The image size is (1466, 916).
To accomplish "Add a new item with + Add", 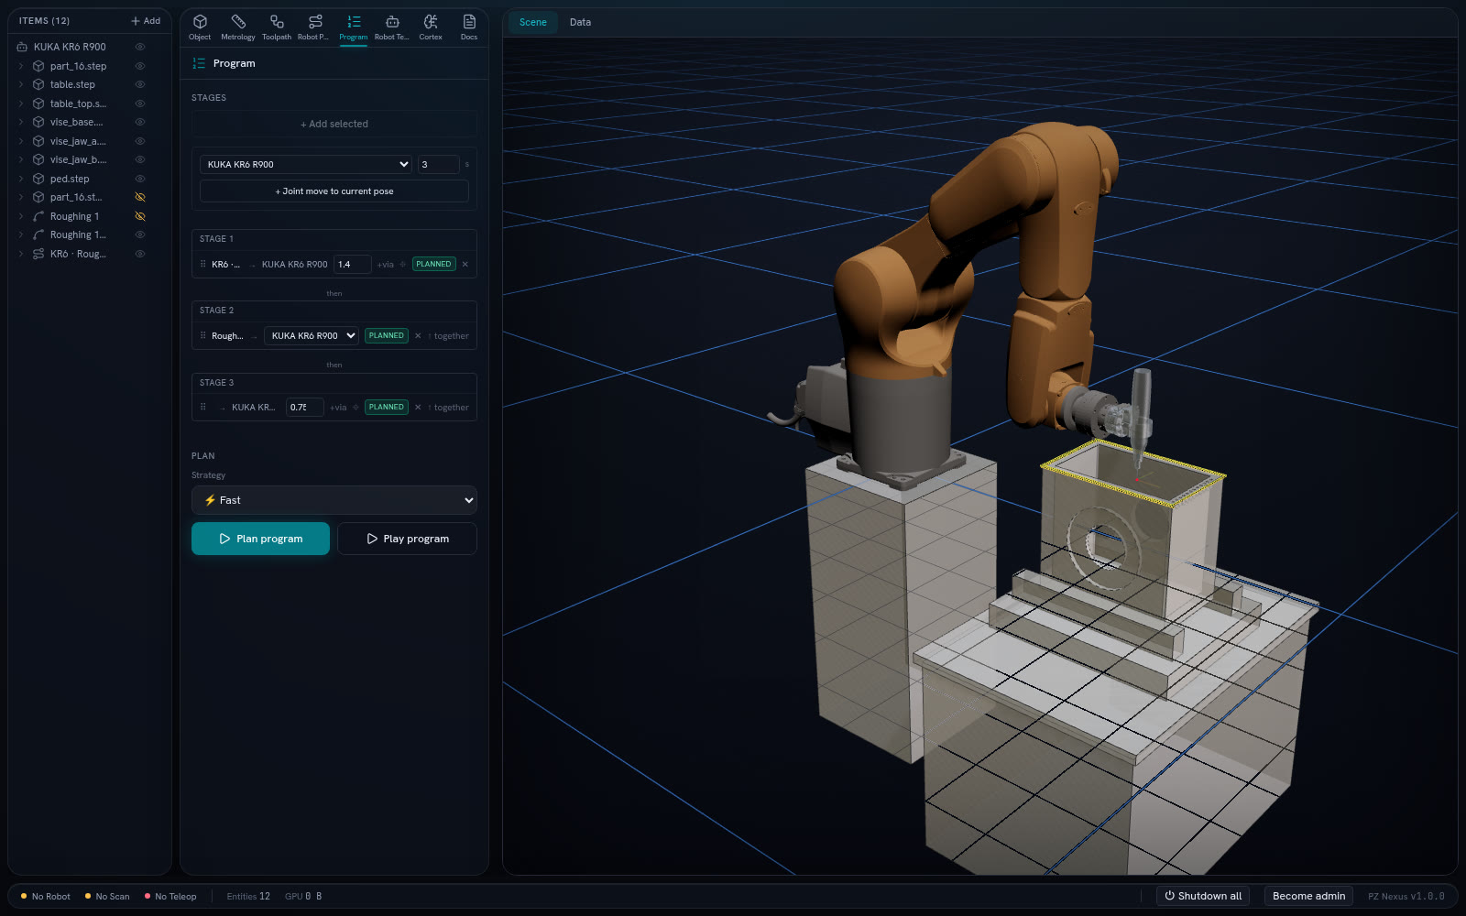I will tap(146, 20).
